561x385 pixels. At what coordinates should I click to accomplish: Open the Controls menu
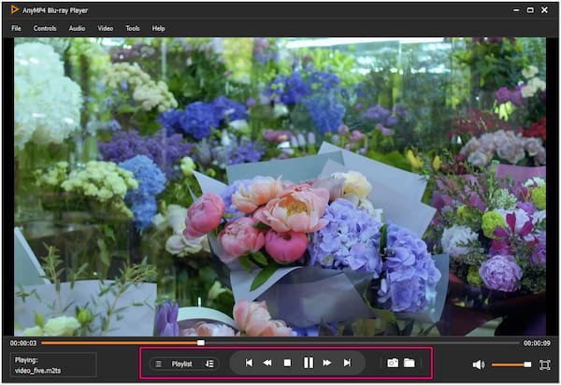click(x=45, y=28)
